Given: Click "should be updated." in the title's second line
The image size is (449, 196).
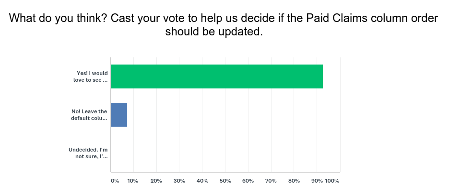Looking at the screenshot, I should pyautogui.click(x=214, y=32).
